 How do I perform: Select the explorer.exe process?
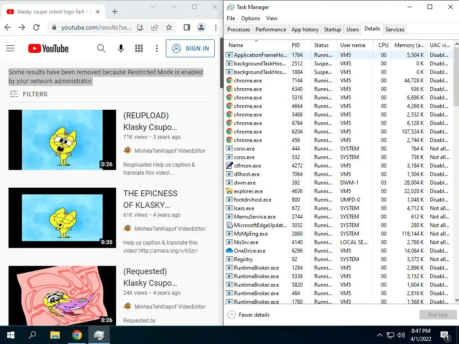click(x=339, y=191)
